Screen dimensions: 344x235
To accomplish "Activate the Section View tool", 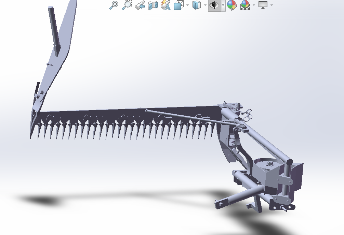I will point(153,5).
